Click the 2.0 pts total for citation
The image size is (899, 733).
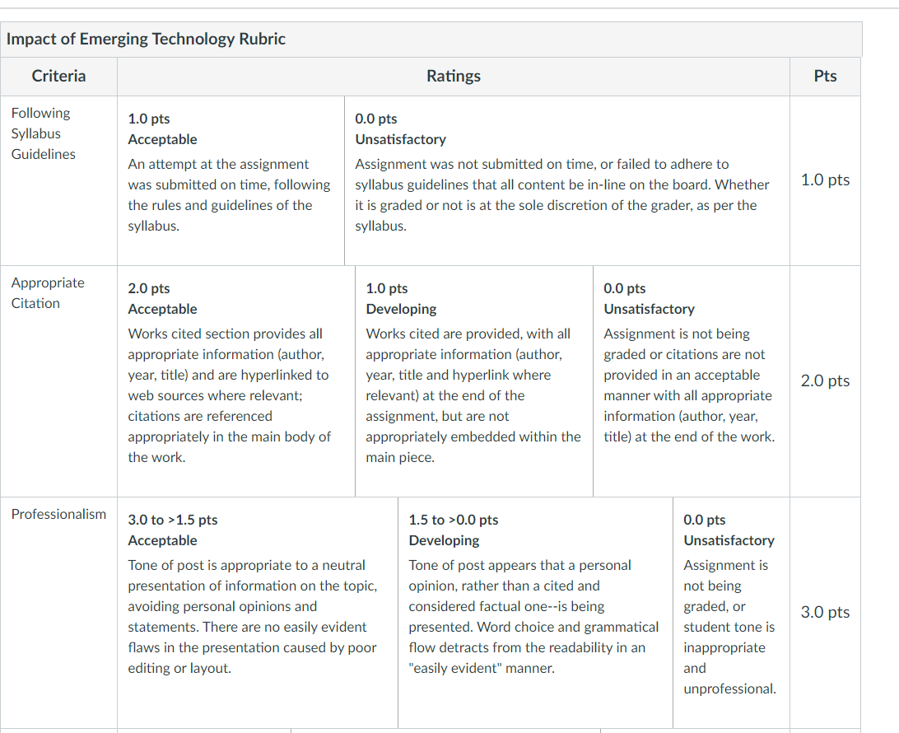825,381
